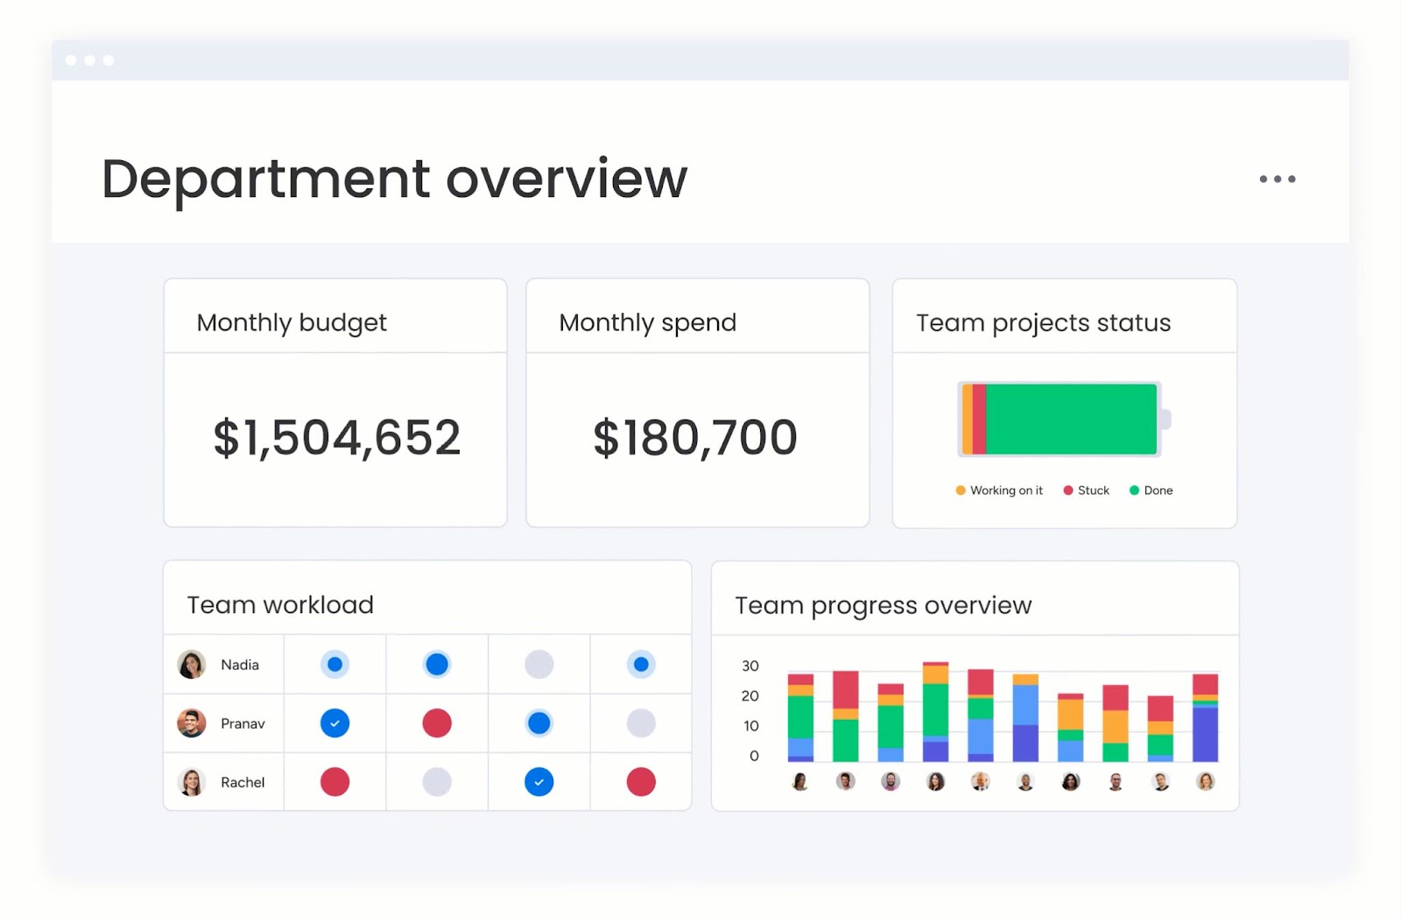Click red Stuck segment of battery
This screenshot has width=1401, height=917.
pos(980,420)
